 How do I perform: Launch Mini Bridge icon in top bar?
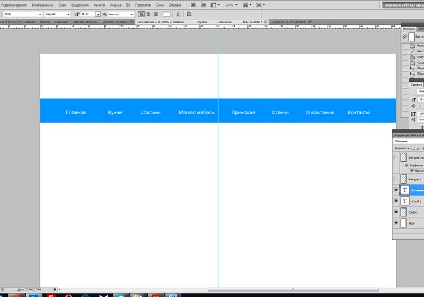(x=203, y=5)
